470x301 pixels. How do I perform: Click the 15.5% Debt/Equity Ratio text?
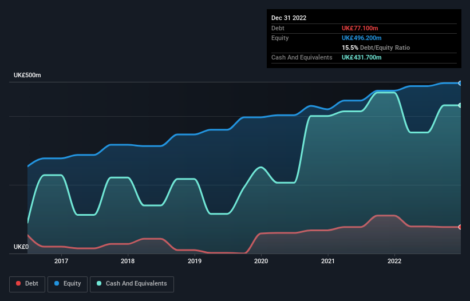pos(376,47)
